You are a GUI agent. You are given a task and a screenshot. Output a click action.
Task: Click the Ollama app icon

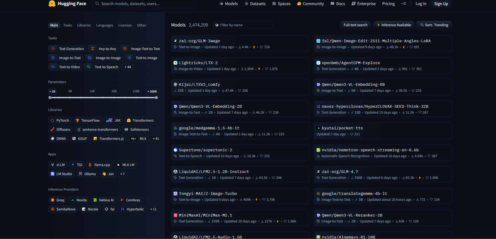point(81,174)
